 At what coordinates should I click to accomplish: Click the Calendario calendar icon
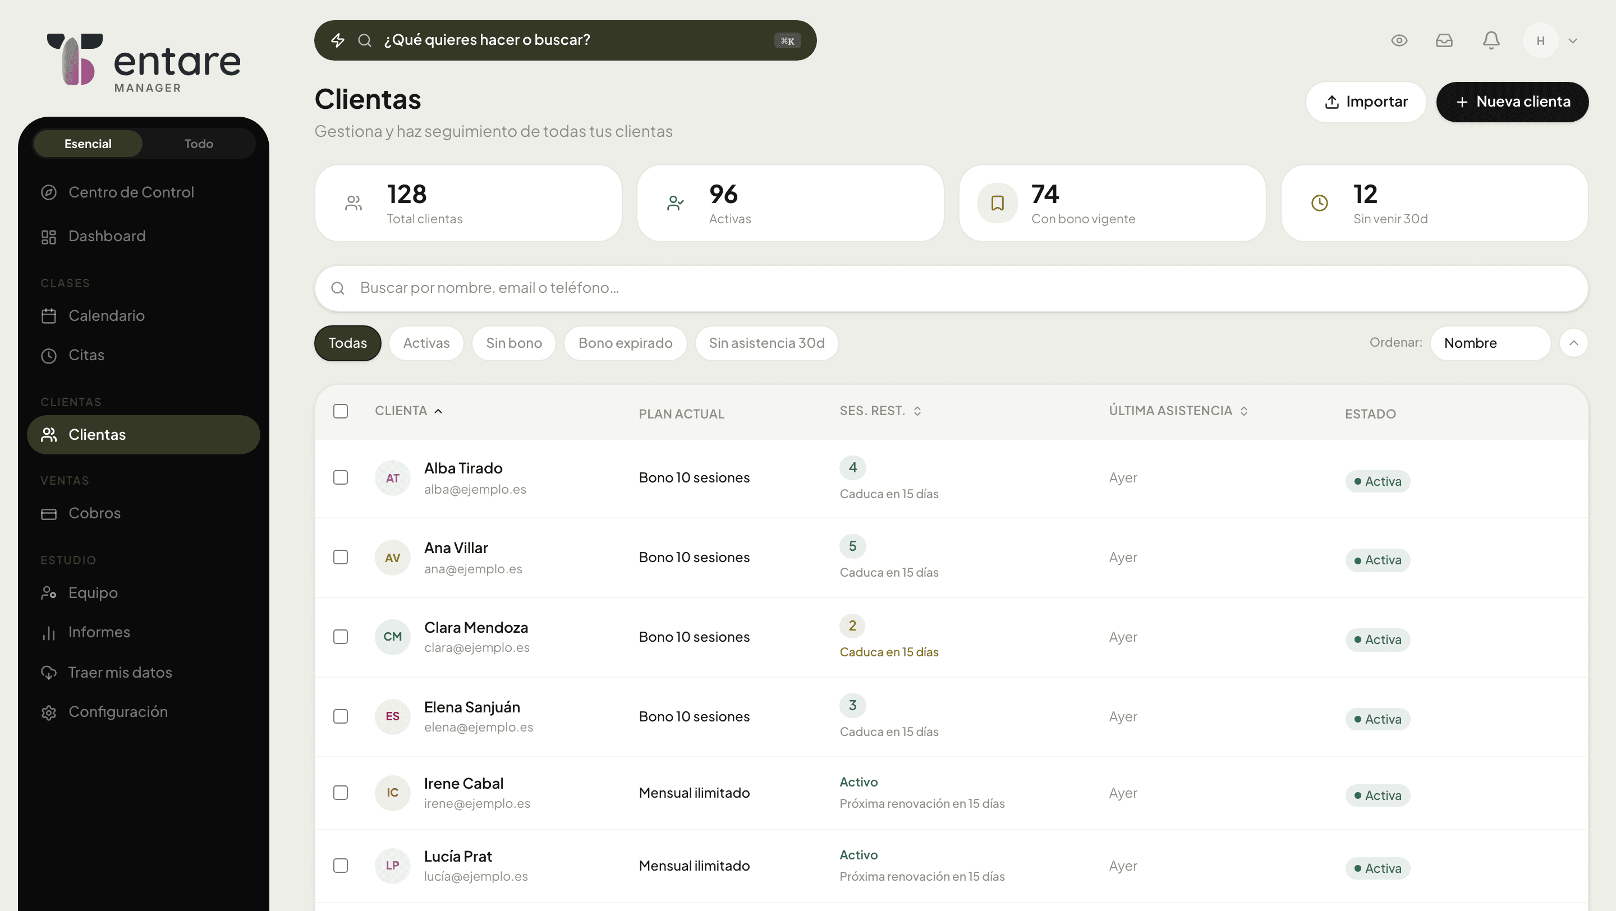point(49,316)
